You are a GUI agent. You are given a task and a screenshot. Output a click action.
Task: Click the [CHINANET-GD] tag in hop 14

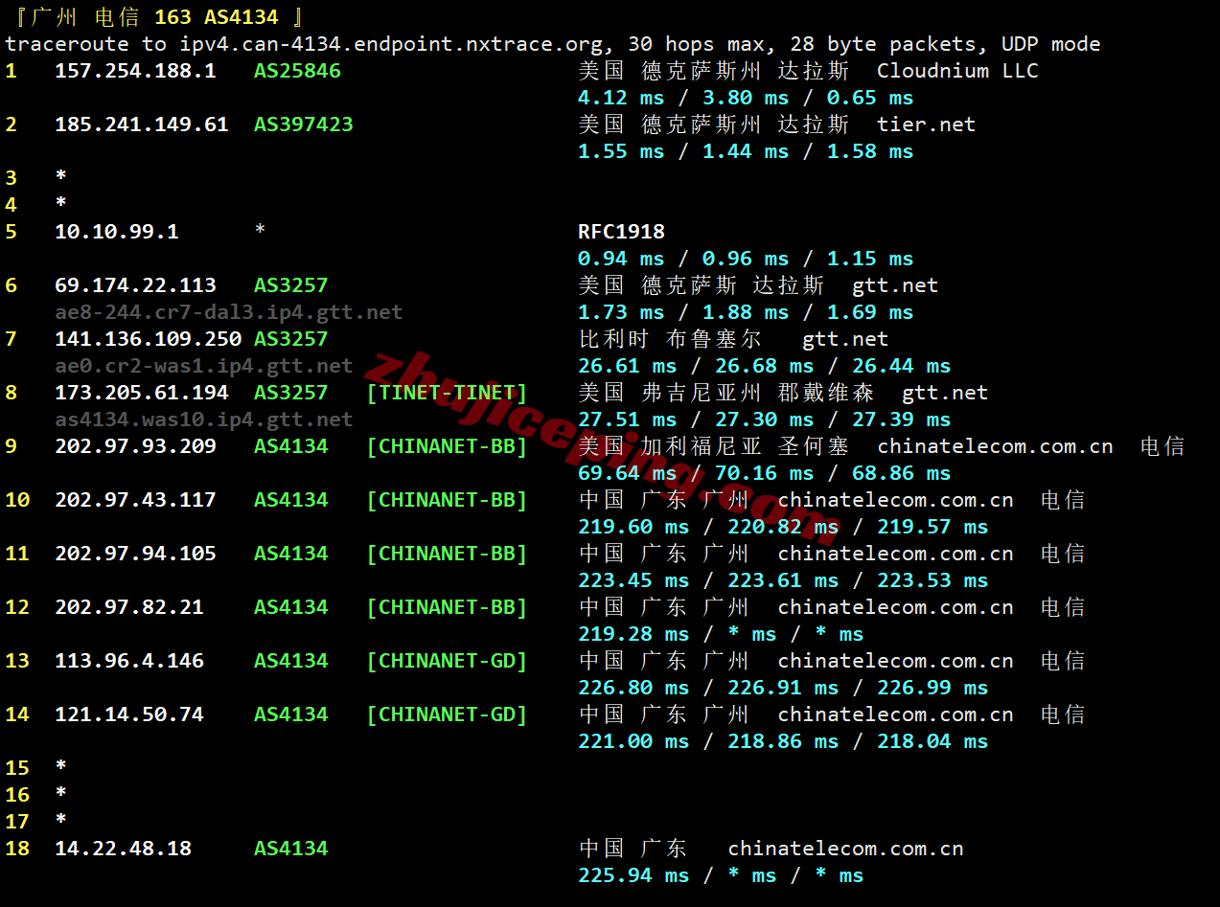point(447,714)
